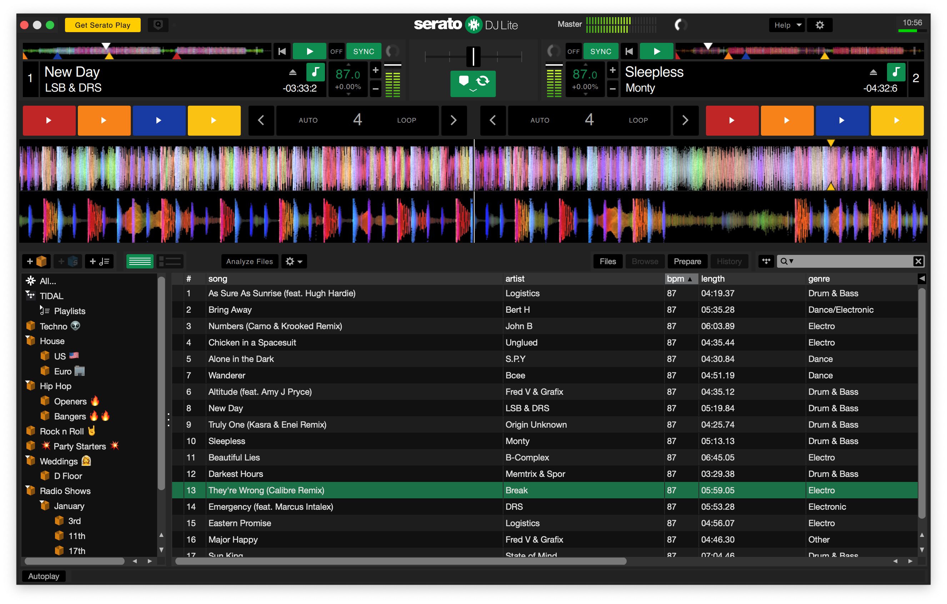This screenshot has width=947, height=604.
Task: Open the column chooser arrow right of genre
Action: coord(921,279)
